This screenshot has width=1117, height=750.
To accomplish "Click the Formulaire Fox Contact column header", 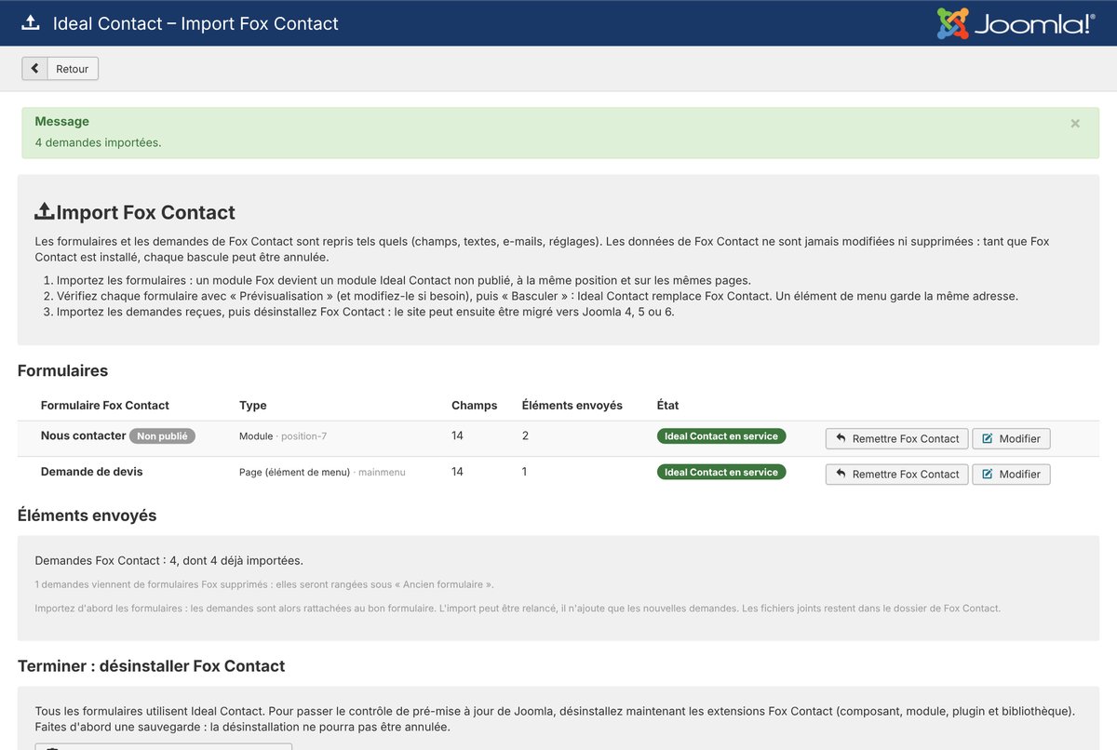I will pos(105,405).
